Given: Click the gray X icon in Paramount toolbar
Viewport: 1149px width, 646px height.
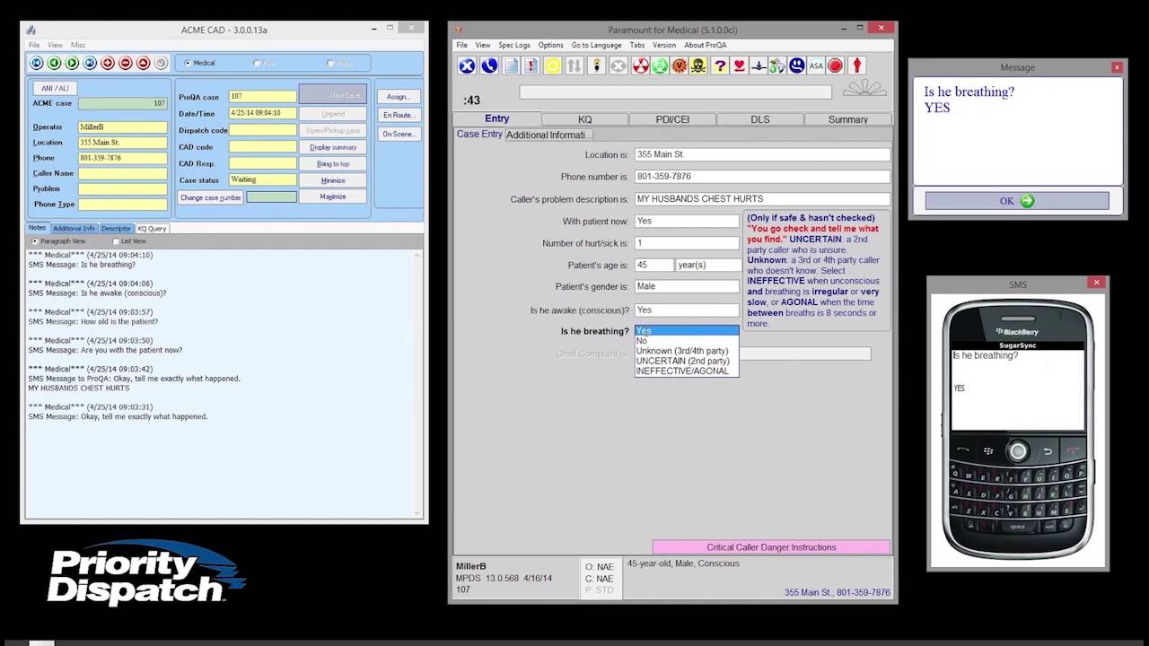Looking at the screenshot, I should tap(618, 65).
